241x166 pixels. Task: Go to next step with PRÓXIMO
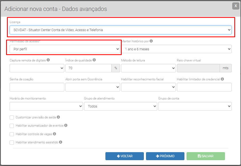(165, 156)
